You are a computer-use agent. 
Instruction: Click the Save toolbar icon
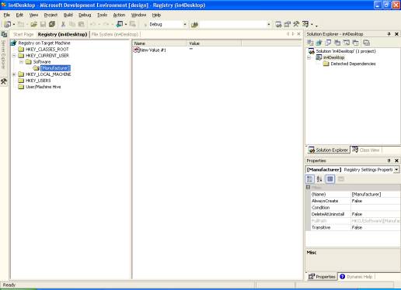(x=43, y=24)
